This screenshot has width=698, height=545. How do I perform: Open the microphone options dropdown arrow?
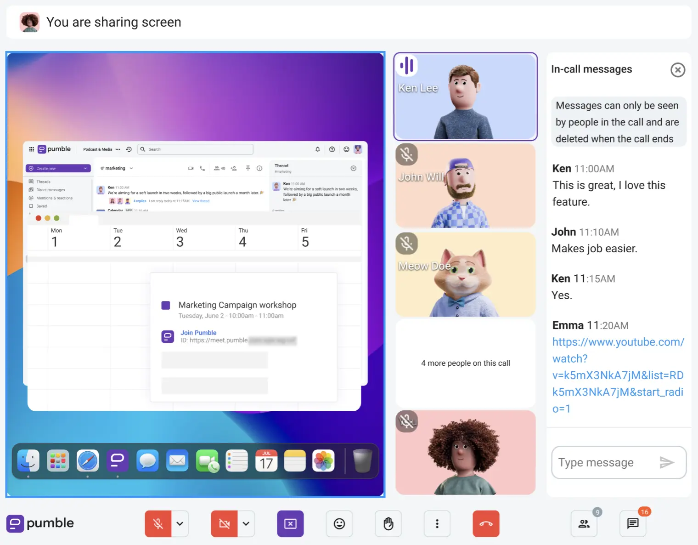click(x=180, y=523)
